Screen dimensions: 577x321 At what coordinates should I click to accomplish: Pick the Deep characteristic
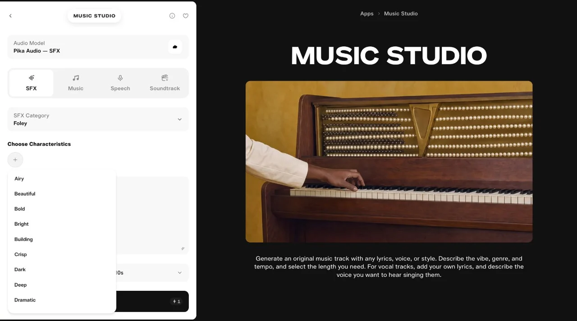(x=62, y=285)
